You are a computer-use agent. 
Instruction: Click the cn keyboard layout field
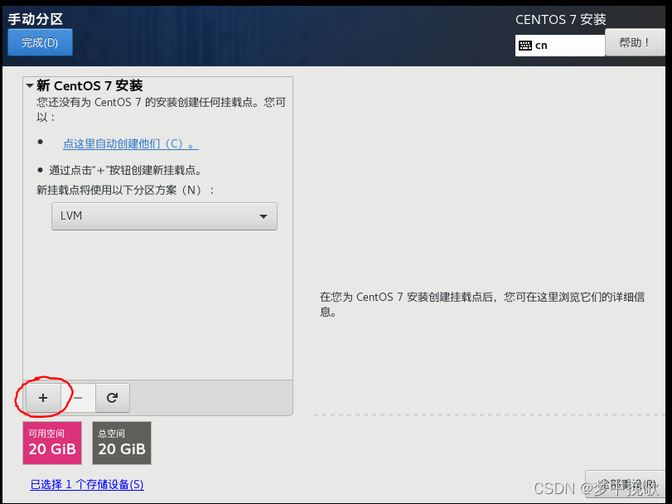[x=559, y=46]
